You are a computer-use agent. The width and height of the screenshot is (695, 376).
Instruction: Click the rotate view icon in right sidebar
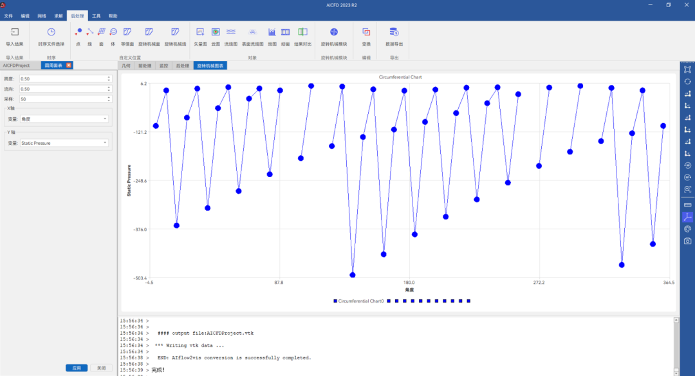(x=687, y=82)
